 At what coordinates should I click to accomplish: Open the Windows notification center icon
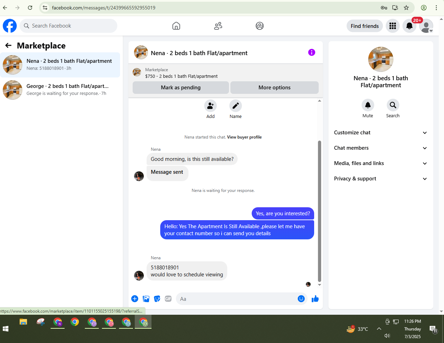(x=433, y=329)
